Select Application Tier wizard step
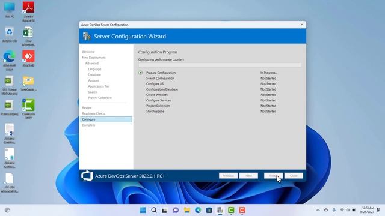 coord(99,86)
